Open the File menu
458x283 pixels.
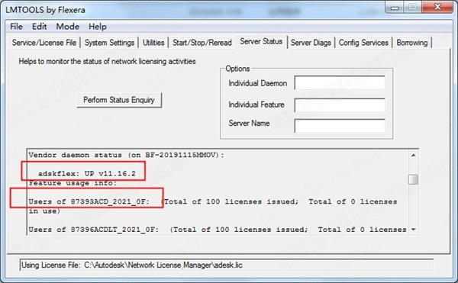coord(16,27)
